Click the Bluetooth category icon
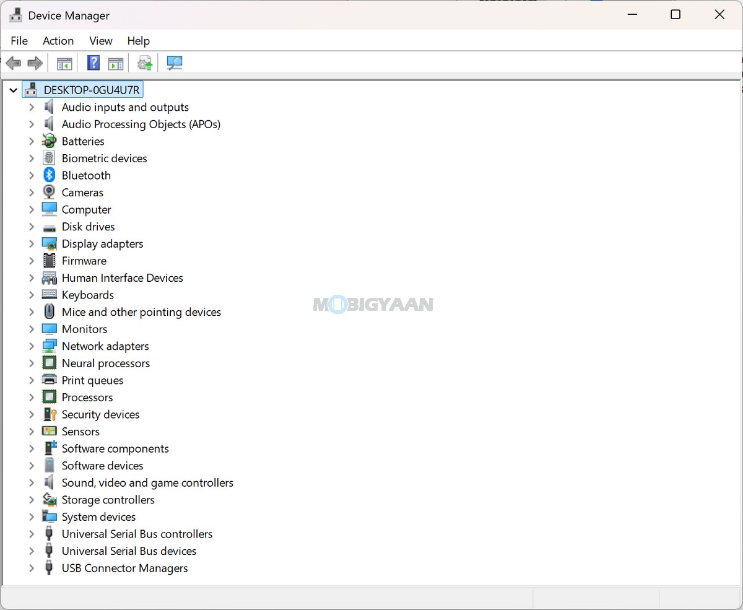743x610 pixels. (x=49, y=175)
